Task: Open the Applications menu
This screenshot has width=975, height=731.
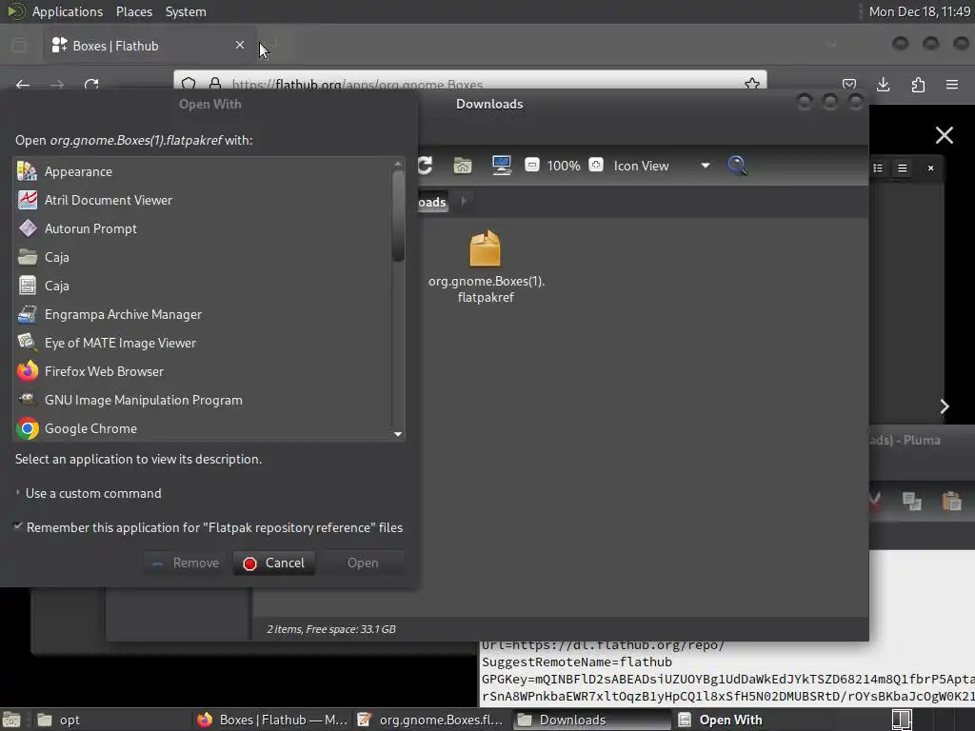Action: pos(68,11)
